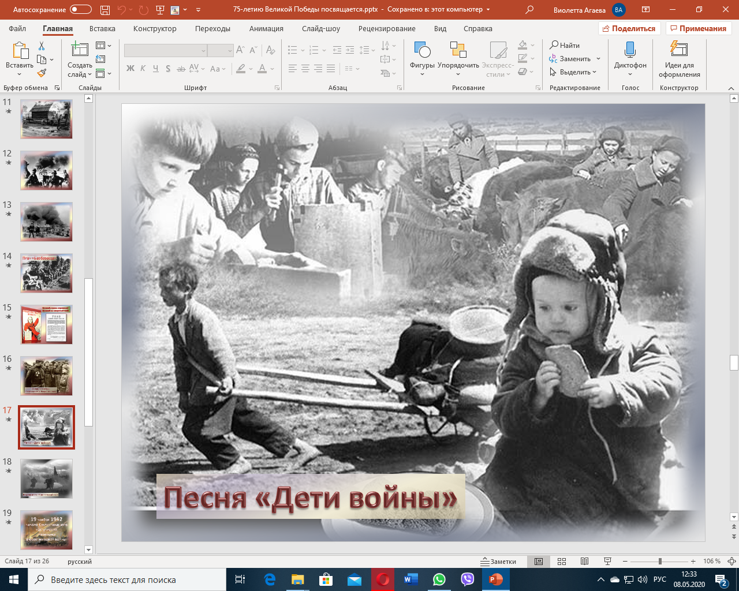Image resolution: width=739 pixels, height=591 pixels.
Task: Open WhatsApp from the taskbar
Action: pyautogui.click(x=439, y=579)
